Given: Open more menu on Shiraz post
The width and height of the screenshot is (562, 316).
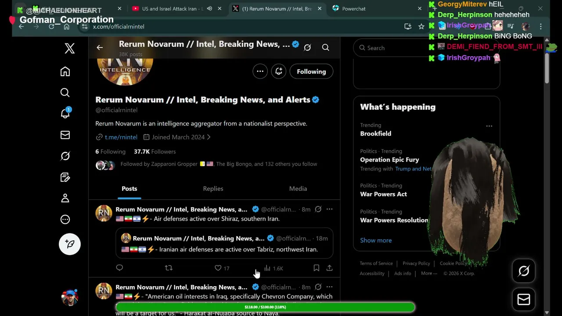Looking at the screenshot, I should [x=329, y=209].
